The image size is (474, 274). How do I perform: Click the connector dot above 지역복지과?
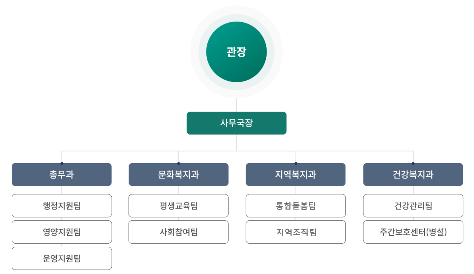pyautogui.click(x=296, y=163)
